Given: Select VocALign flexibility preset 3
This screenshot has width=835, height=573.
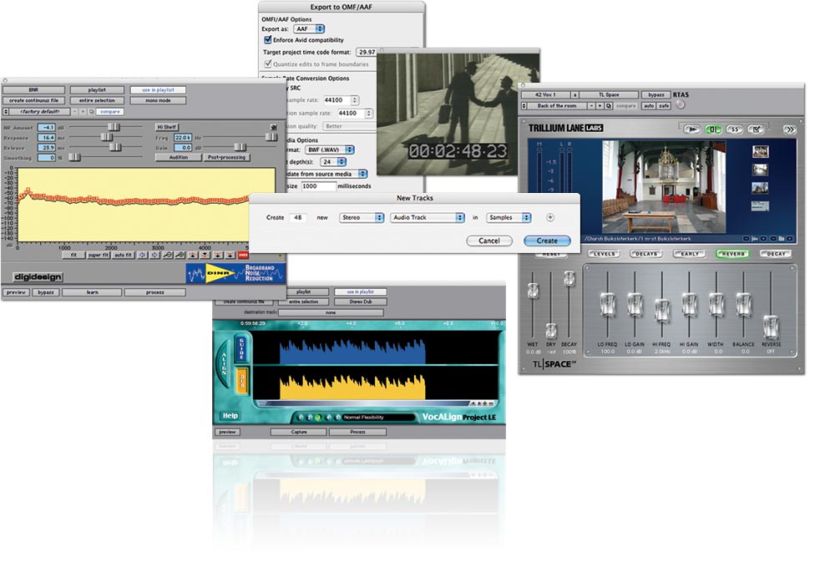Looking at the screenshot, I should 318,418.
